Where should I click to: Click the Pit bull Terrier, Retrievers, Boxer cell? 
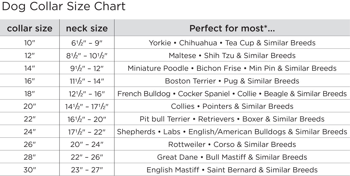(232, 119)
